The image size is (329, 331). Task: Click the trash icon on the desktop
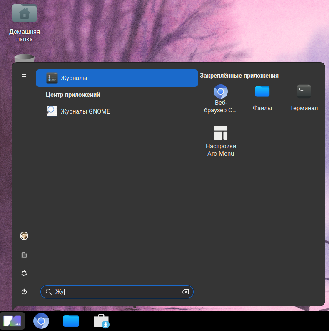tap(24, 58)
